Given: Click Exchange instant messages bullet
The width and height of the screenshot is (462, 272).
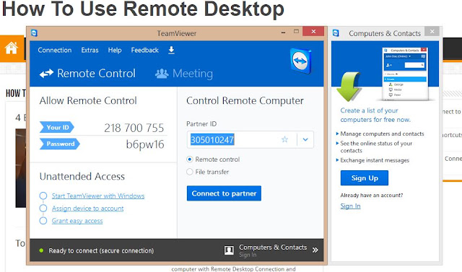Looking at the screenshot, I should (x=375, y=160).
